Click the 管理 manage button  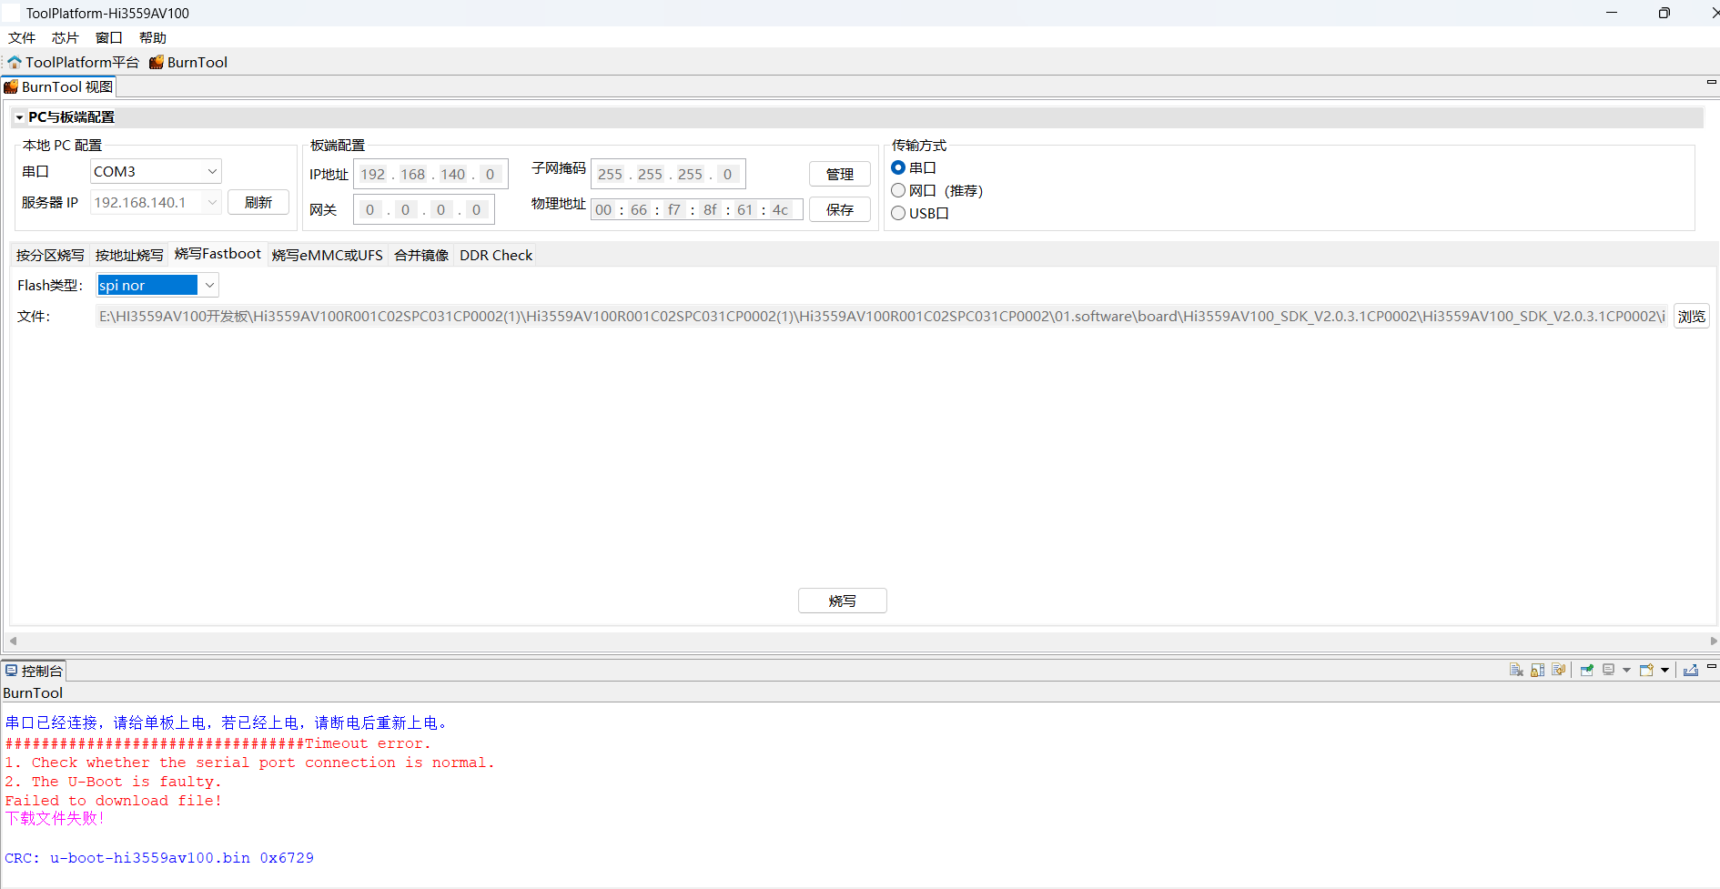[840, 174]
